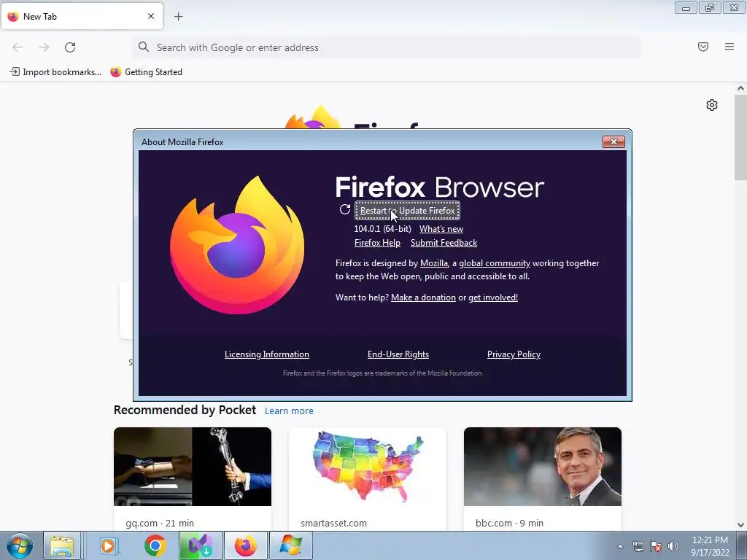Open new tab personalize gear icon
747x560 pixels.
(712, 105)
